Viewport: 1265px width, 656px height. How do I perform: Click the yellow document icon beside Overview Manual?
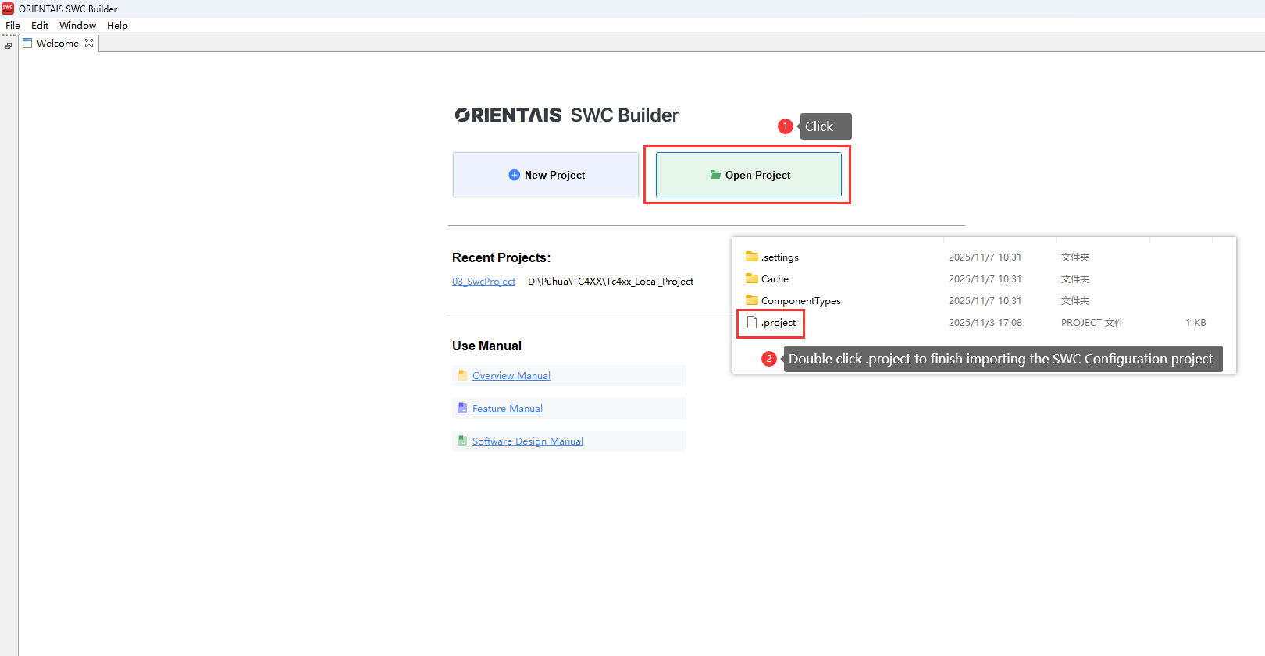[x=462, y=375]
